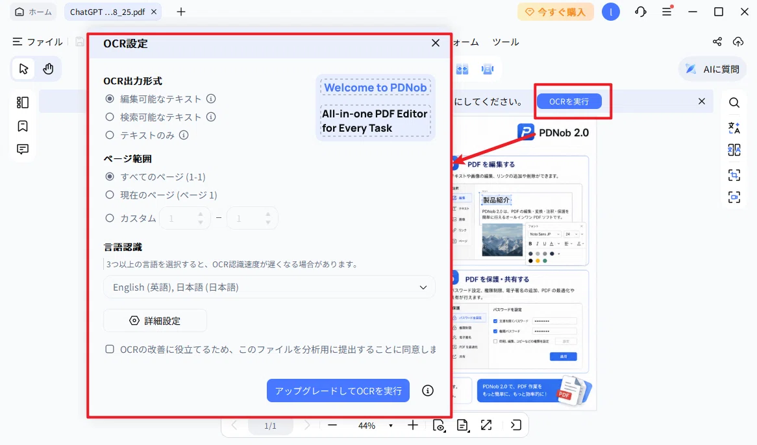
Task: Open the customer support headset icon
Action: [x=641, y=12]
